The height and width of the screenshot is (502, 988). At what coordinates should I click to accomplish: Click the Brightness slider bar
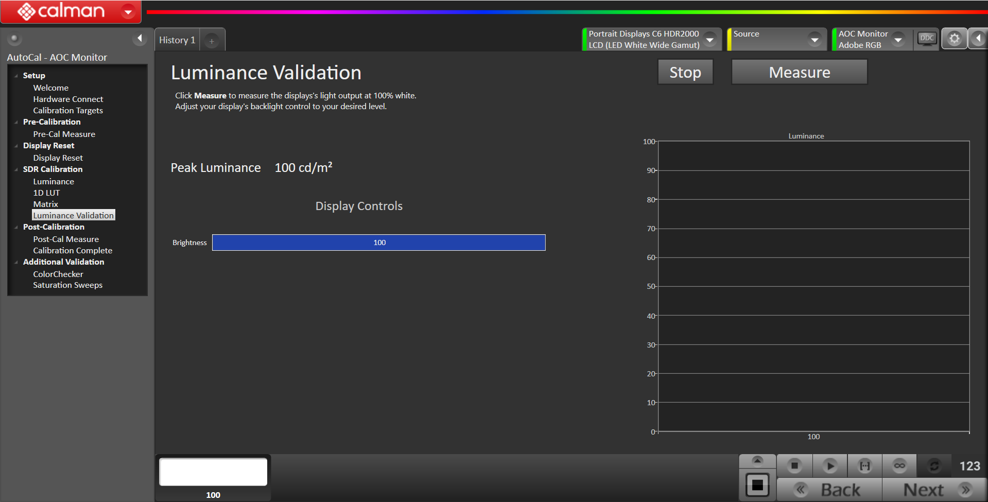[x=379, y=243]
